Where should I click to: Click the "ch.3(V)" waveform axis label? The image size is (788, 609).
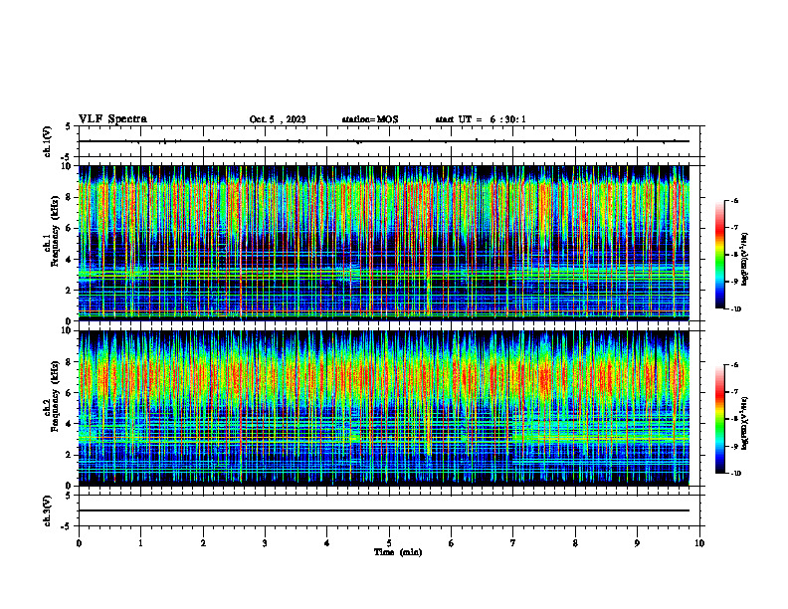(47, 510)
